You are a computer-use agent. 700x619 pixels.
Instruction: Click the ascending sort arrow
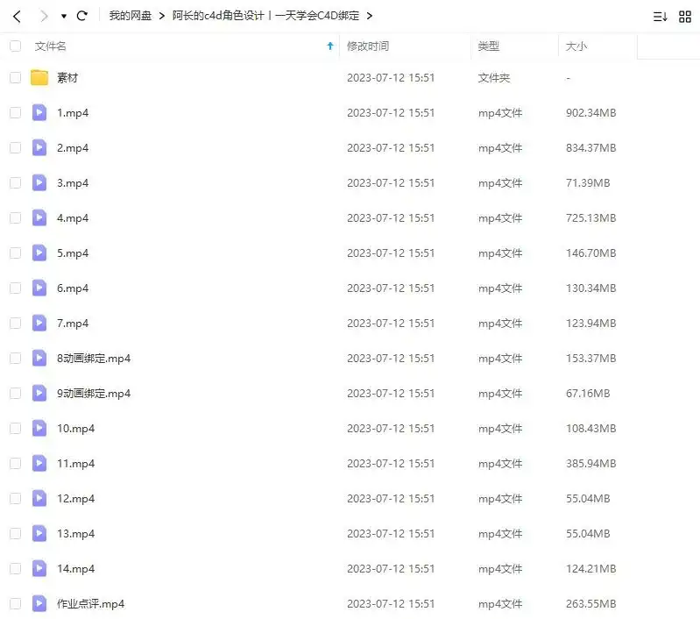(x=330, y=46)
